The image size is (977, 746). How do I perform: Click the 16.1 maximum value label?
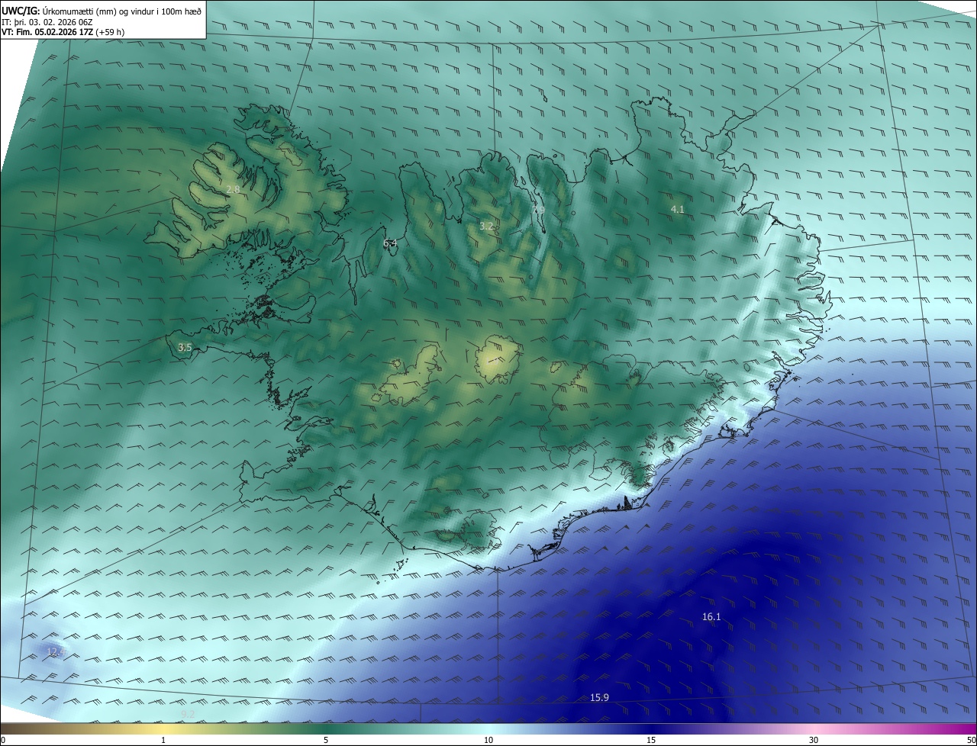[711, 617]
